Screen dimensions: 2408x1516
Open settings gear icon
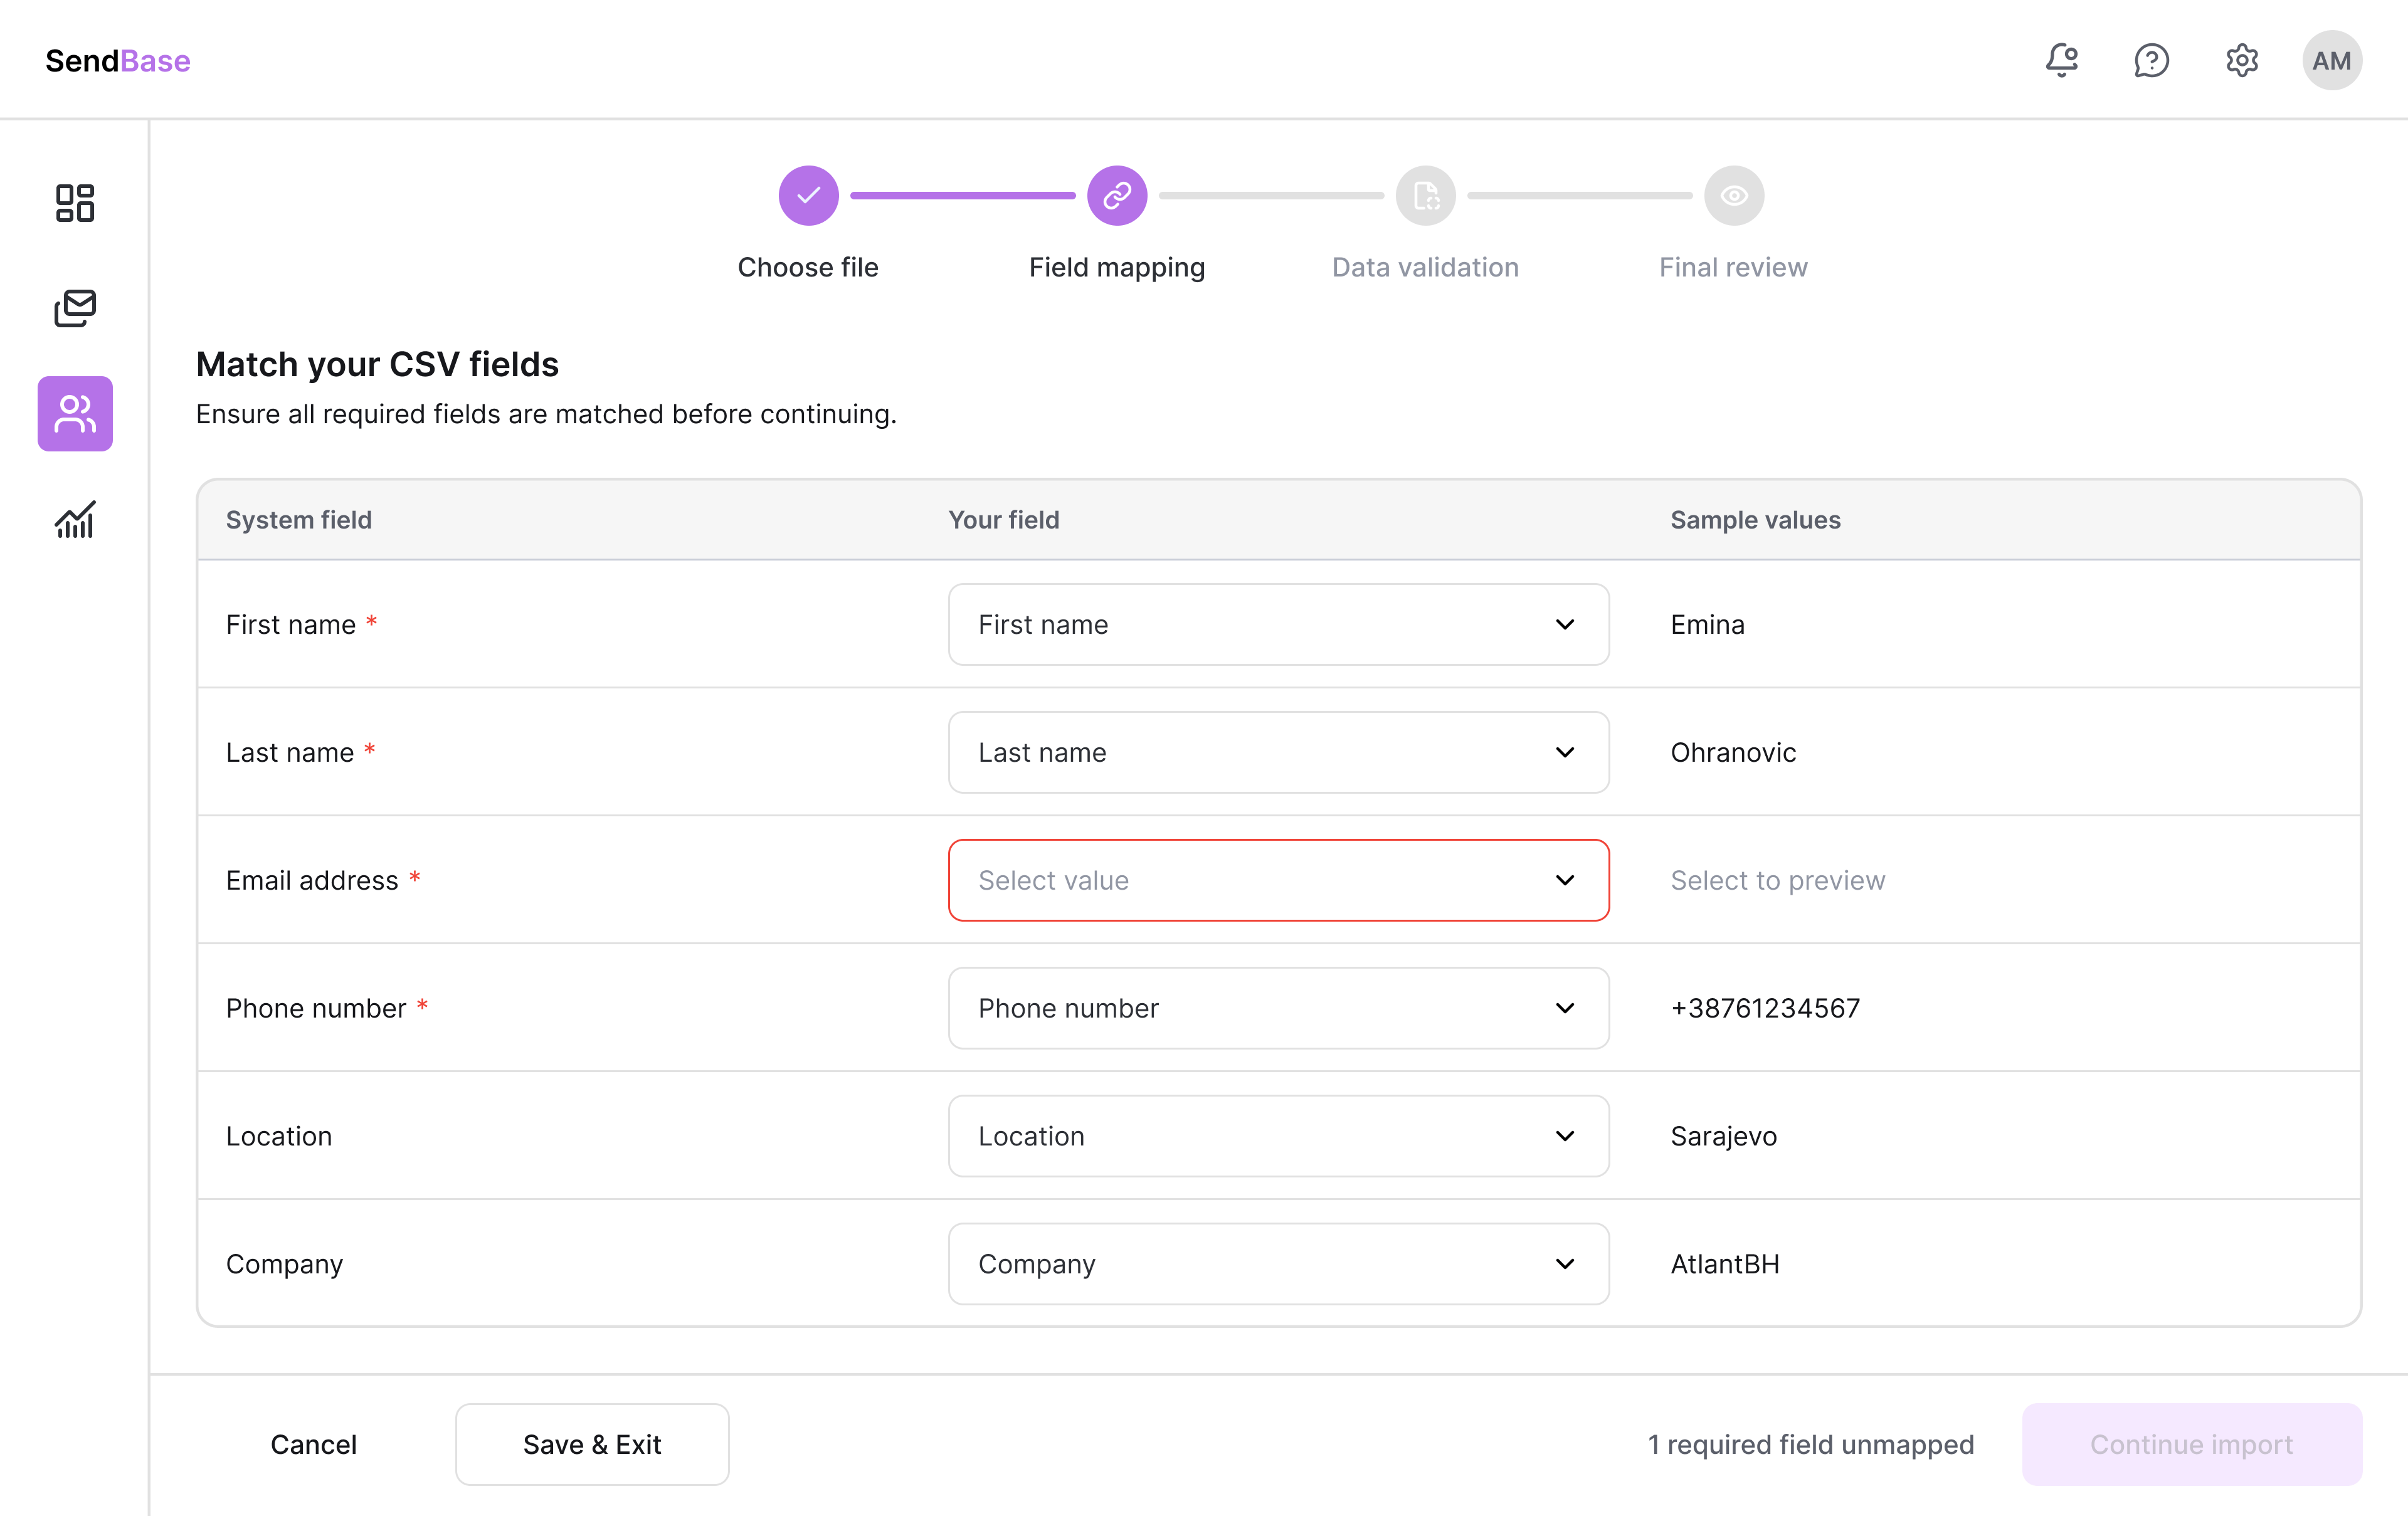[2241, 60]
